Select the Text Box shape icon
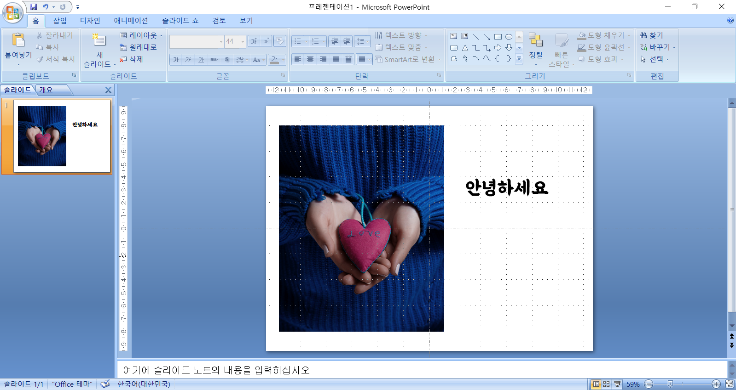The width and height of the screenshot is (736, 390). tap(454, 36)
